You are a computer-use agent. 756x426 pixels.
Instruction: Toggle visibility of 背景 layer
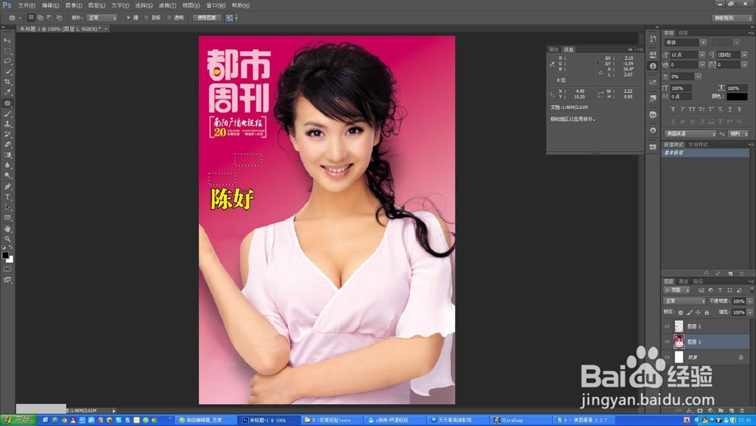pos(667,357)
